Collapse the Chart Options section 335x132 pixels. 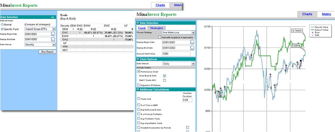pyautogui.click(x=138, y=59)
